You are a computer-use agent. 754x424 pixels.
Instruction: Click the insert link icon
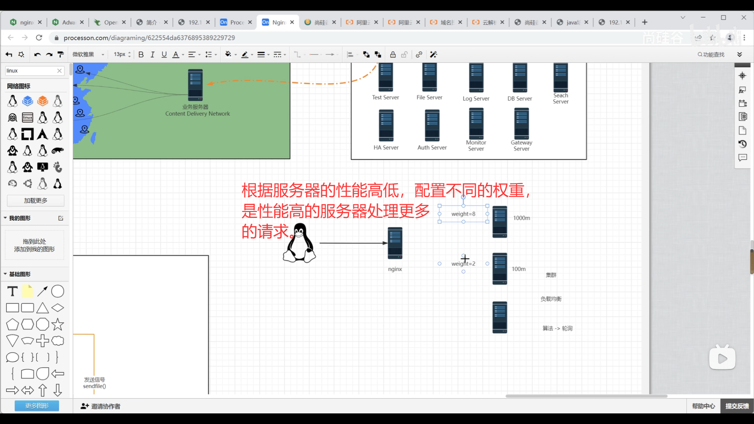pyautogui.click(x=419, y=55)
